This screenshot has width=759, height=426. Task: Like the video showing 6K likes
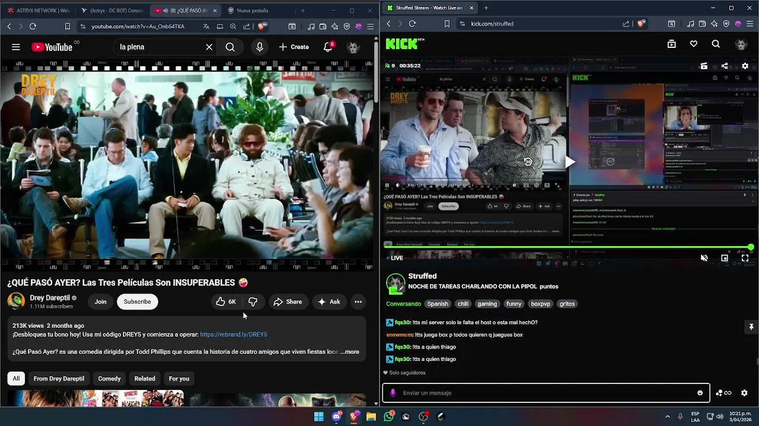pos(226,302)
